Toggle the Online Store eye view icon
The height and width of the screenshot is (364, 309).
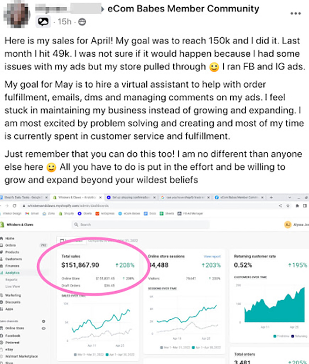[44, 329]
